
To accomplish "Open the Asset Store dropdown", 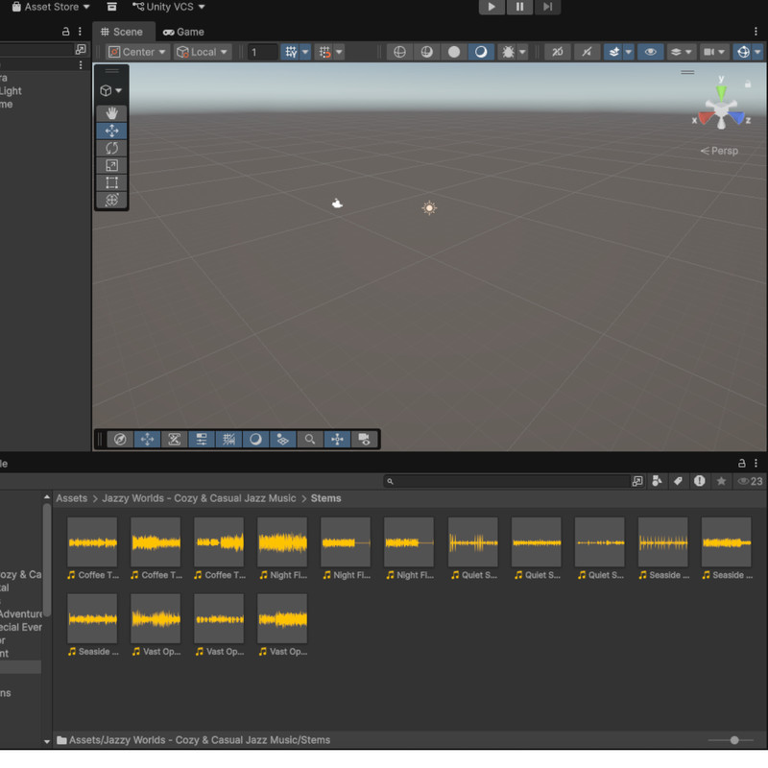I will coord(51,7).
